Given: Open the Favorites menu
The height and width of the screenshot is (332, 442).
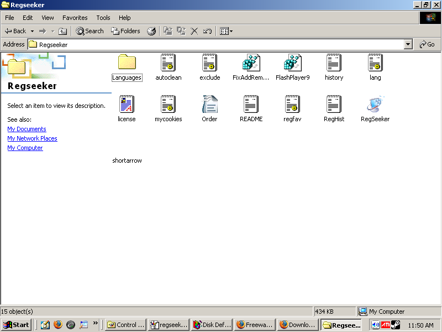Looking at the screenshot, I should coord(75,18).
